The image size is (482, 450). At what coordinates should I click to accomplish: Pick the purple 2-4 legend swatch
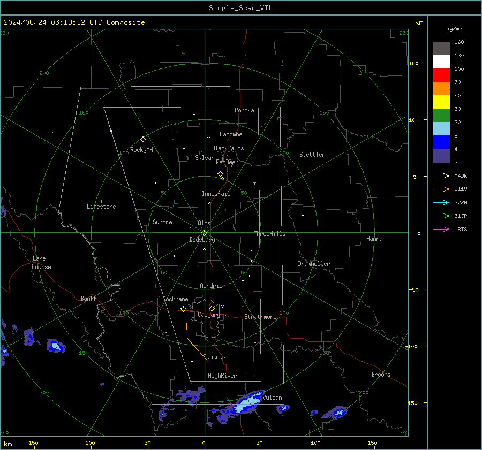click(x=441, y=155)
